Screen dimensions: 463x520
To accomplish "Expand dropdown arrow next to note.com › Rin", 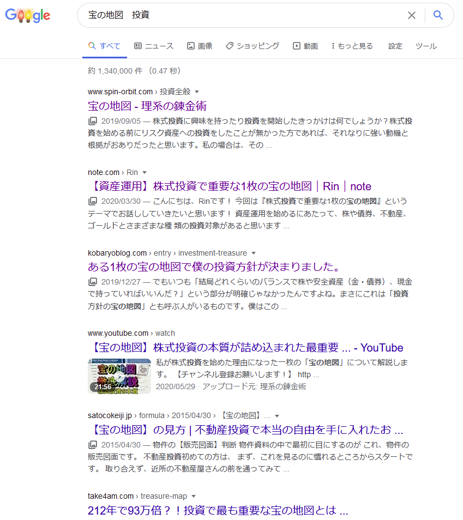I will [x=145, y=172].
